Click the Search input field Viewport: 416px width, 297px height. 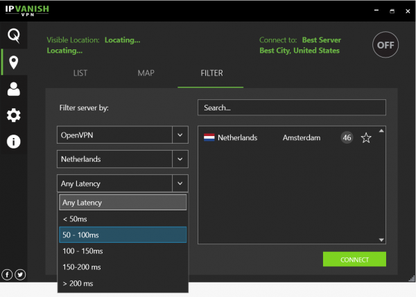coord(292,108)
